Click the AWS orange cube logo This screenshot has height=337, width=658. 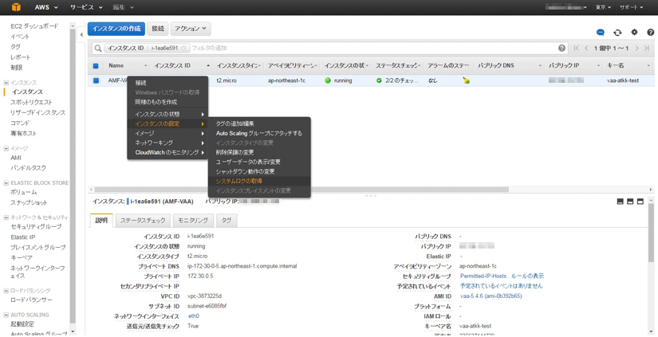(x=13, y=7)
